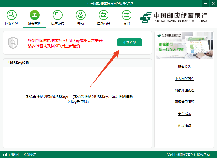Click the 系统未检测到您的USBKey message
This screenshot has width=217, height=158.
[x=79, y=99]
